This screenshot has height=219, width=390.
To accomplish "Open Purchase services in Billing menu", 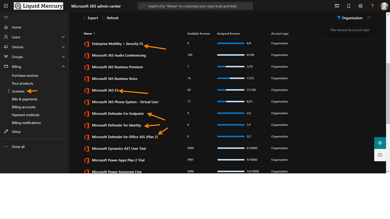I will click(25, 75).
